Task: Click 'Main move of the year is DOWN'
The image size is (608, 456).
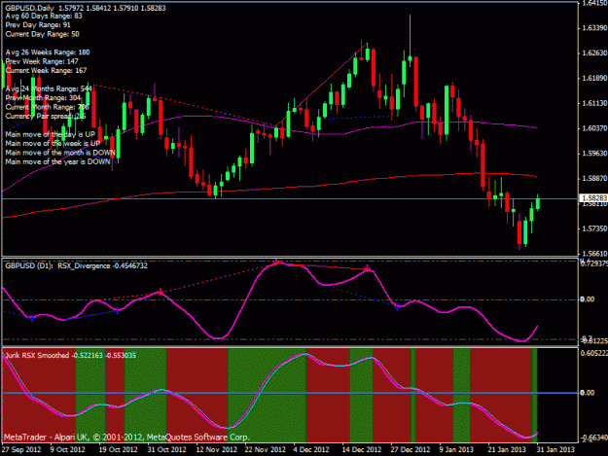Action: (x=57, y=161)
